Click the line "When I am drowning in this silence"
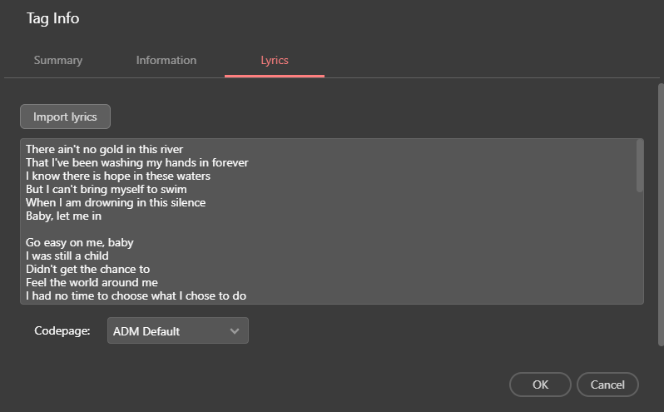 point(116,203)
